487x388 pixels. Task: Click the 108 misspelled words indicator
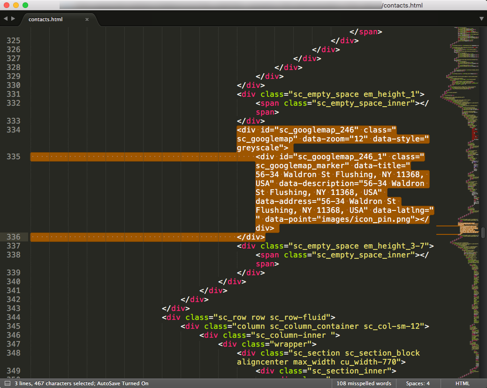pos(364,383)
